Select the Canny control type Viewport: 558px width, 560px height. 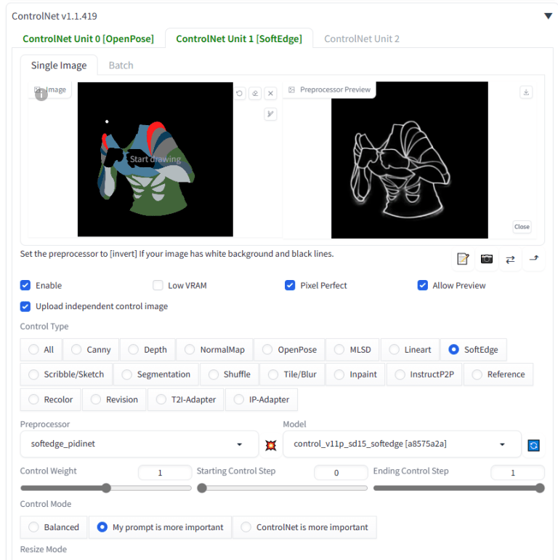pyautogui.click(x=91, y=350)
